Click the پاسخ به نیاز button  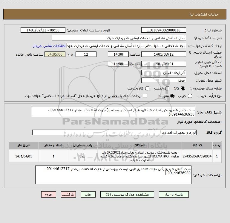(174, 195)
